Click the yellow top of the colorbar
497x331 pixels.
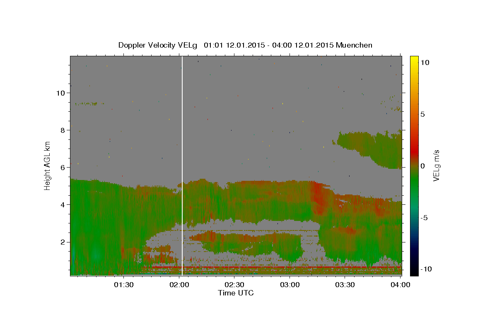click(x=414, y=59)
